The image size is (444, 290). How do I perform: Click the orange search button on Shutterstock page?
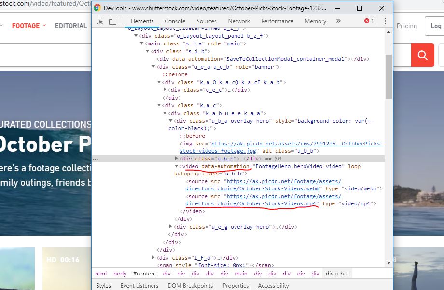click(x=422, y=55)
